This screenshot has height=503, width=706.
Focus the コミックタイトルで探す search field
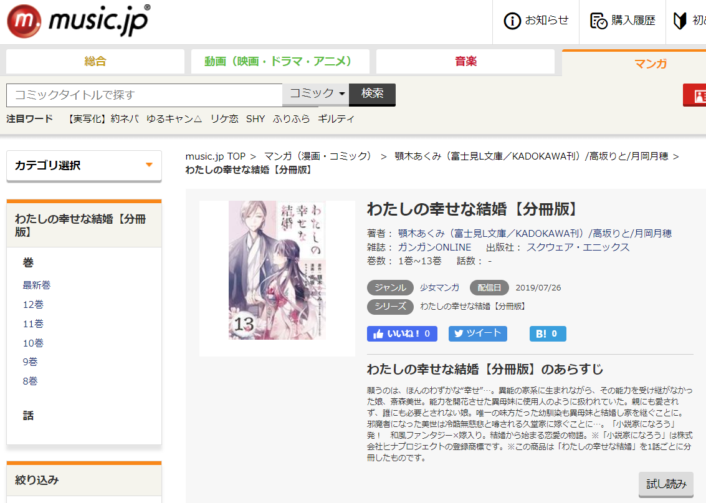coord(145,95)
